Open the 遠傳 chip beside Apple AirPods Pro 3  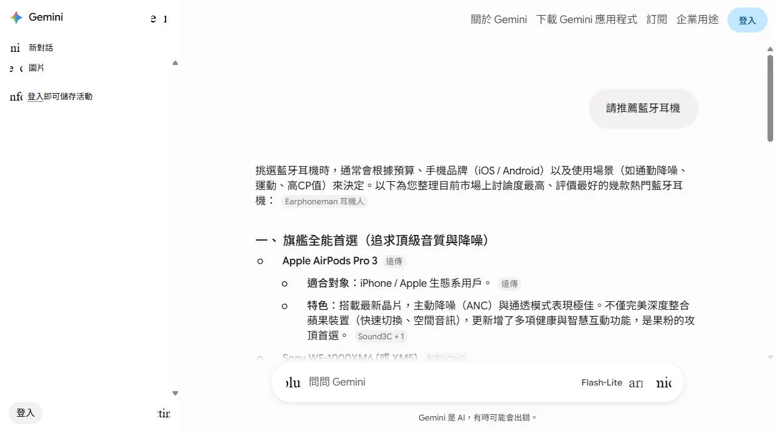click(x=394, y=261)
